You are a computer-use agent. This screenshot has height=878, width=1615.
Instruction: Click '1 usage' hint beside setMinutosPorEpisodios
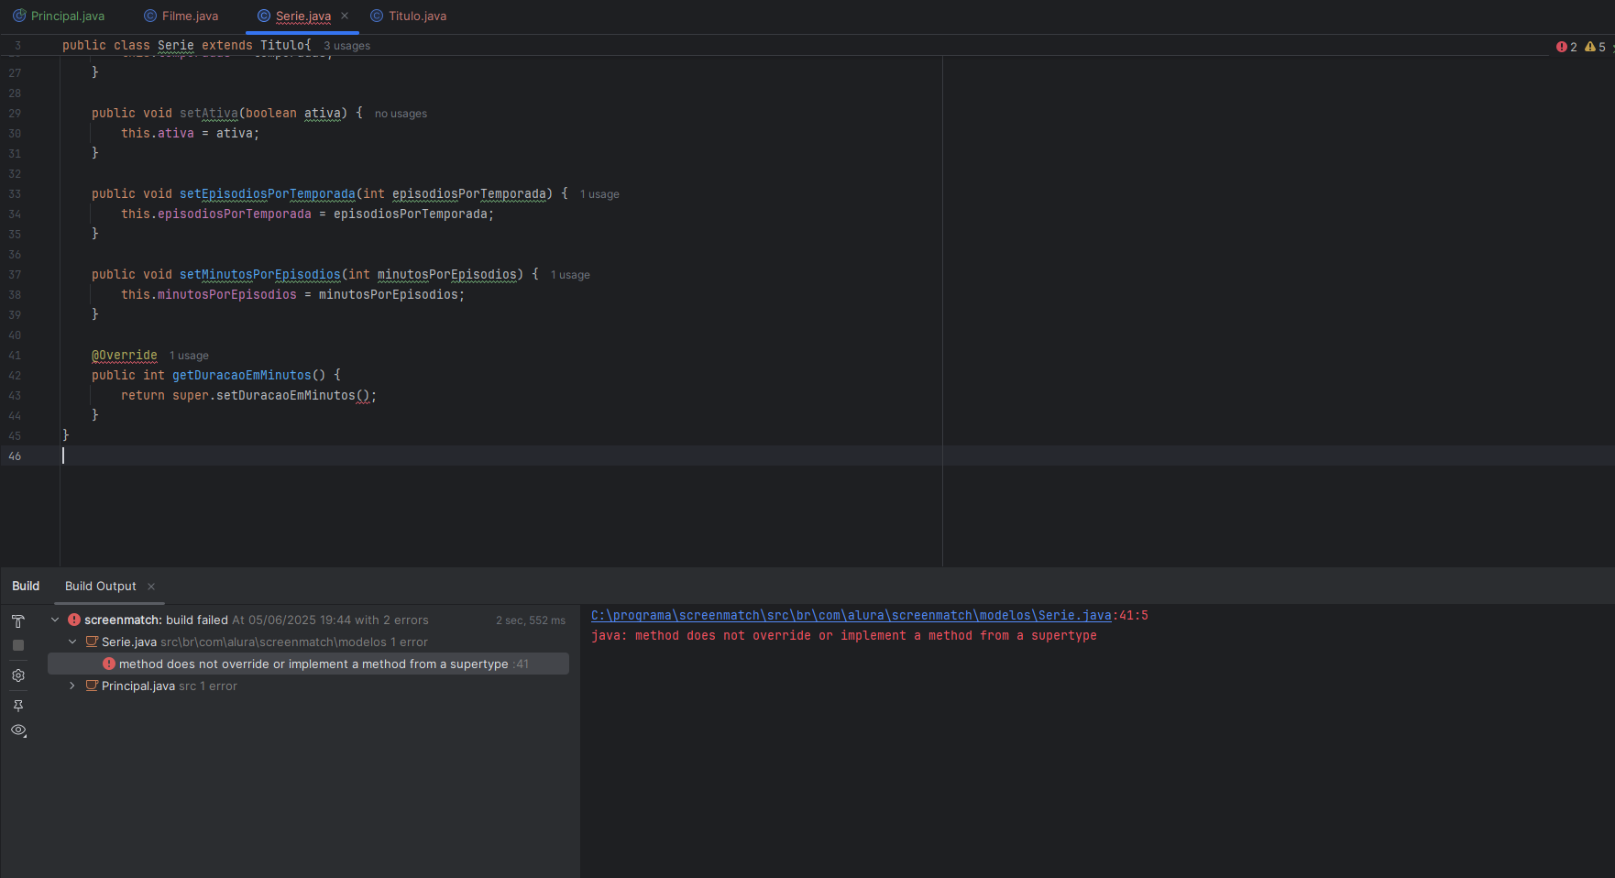pyautogui.click(x=570, y=275)
